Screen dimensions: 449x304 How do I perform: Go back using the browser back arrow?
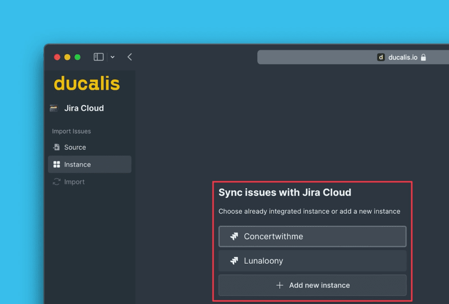point(129,57)
